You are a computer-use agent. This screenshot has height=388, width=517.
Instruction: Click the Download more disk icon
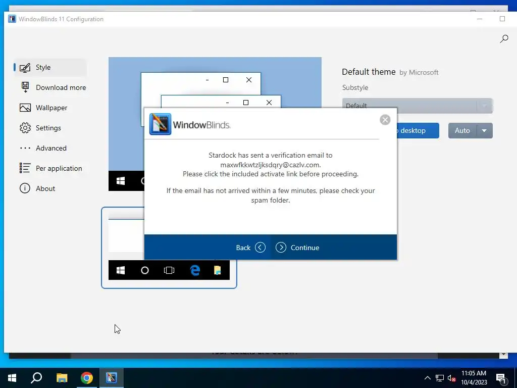pos(25,87)
